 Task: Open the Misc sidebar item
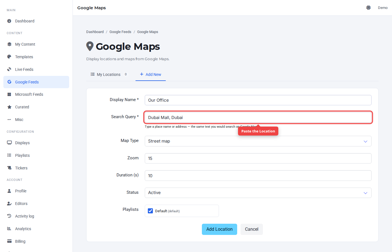pyautogui.click(x=36, y=120)
